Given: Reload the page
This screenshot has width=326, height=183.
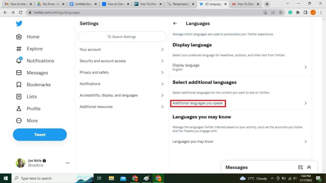Looking at the screenshot, I should point(20,12).
